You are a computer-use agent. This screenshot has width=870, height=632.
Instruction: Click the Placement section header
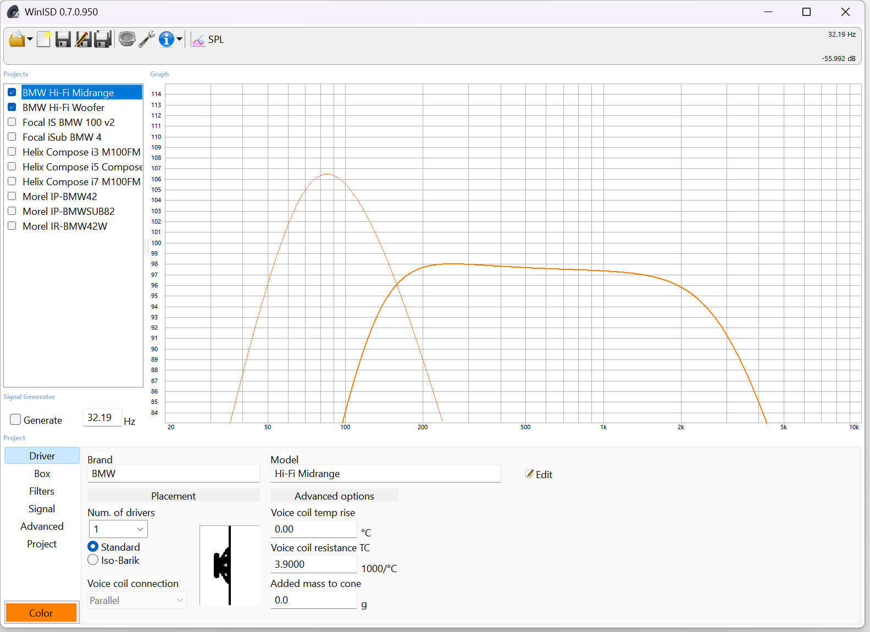click(173, 496)
